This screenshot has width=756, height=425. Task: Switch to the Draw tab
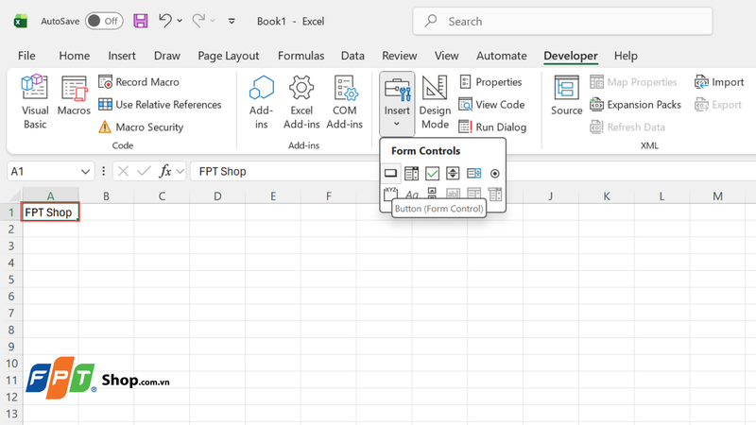[x=167, y=56]
